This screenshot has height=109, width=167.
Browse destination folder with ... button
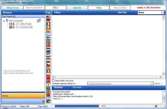pyautogui.click(x=152, y=84)
